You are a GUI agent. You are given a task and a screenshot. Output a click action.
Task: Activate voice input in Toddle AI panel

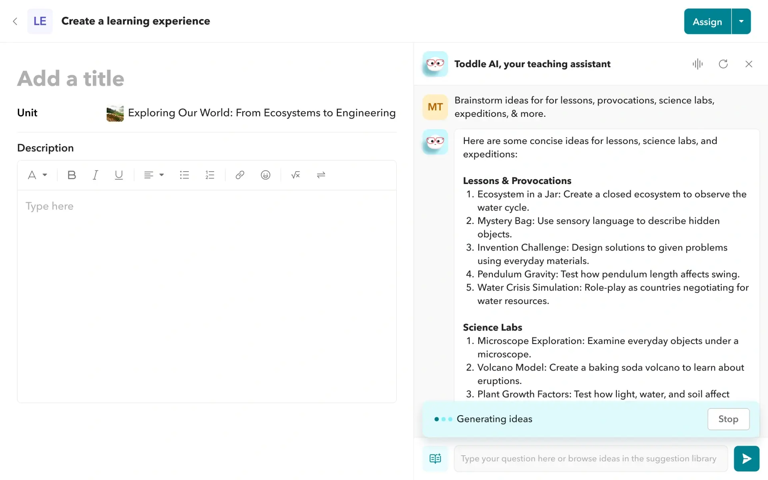coord(697,64)
